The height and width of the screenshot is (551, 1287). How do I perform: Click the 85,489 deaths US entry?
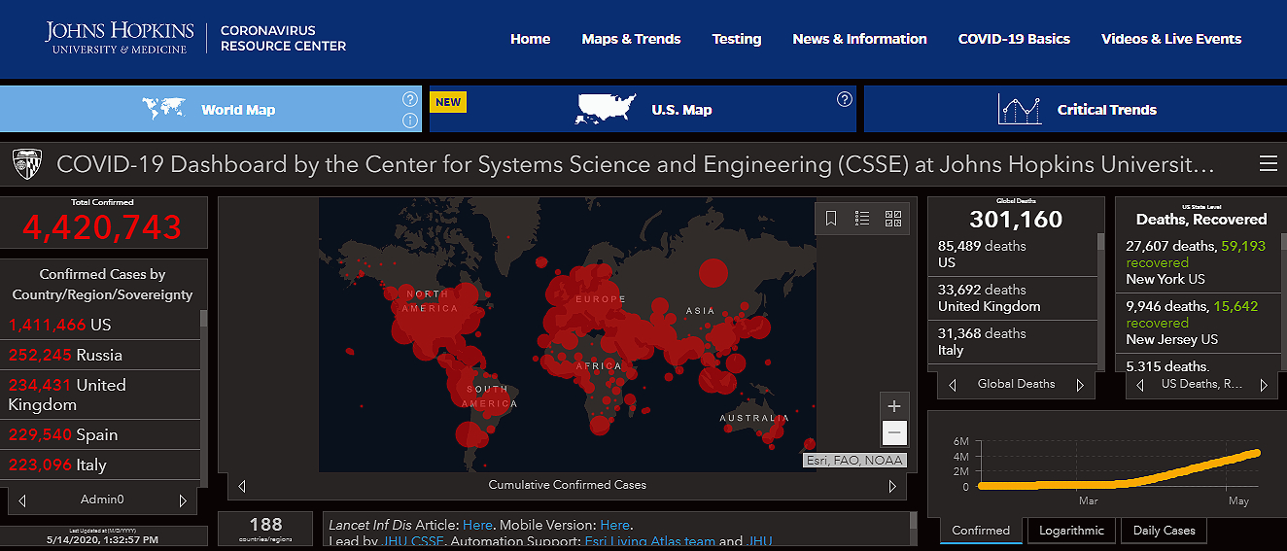pyautogui.click(x=1013, y=254)
